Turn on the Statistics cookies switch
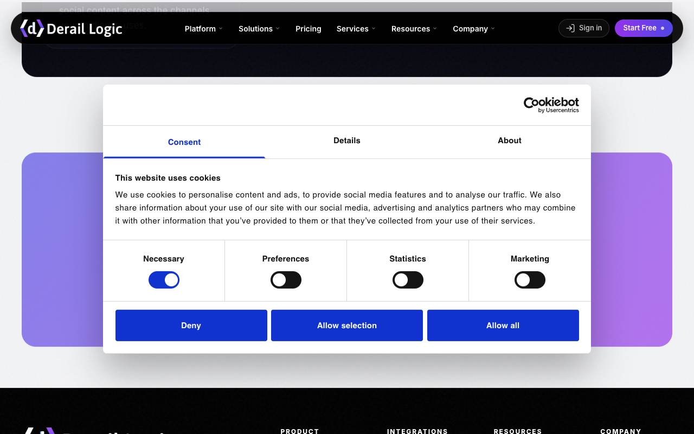694x434 pixels. pos(408,280)
